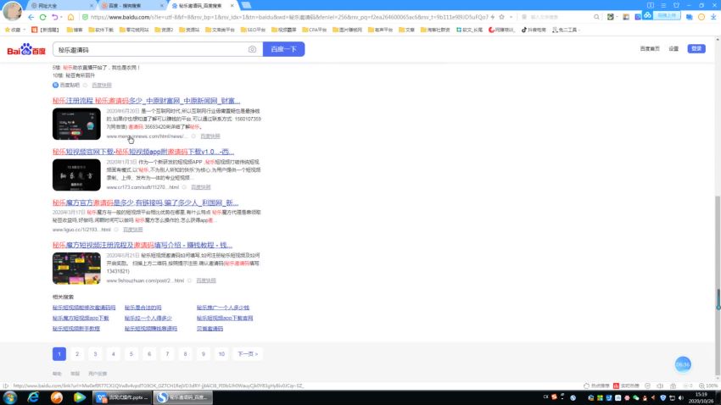Open the browser skin shirt icon
This screenshot has width=721, height=405.
[676, 5]
